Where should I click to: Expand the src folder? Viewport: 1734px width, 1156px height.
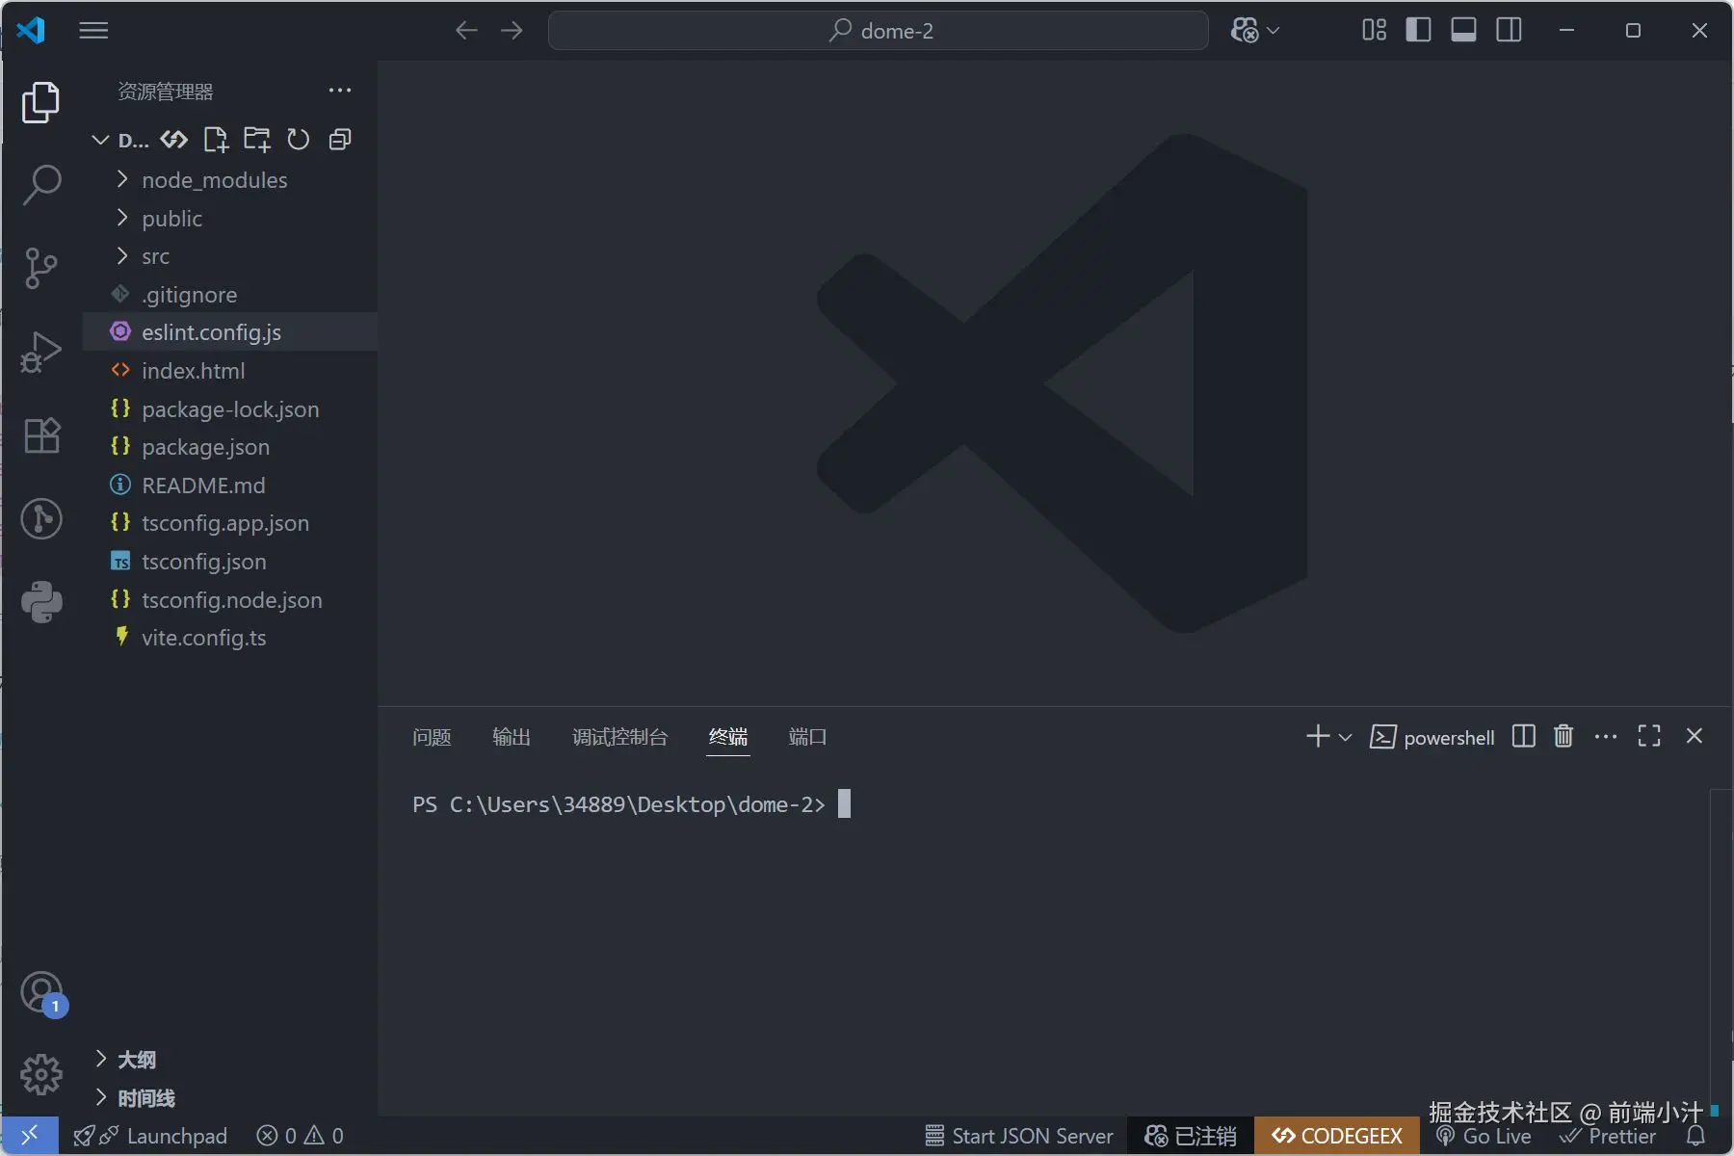230,256
